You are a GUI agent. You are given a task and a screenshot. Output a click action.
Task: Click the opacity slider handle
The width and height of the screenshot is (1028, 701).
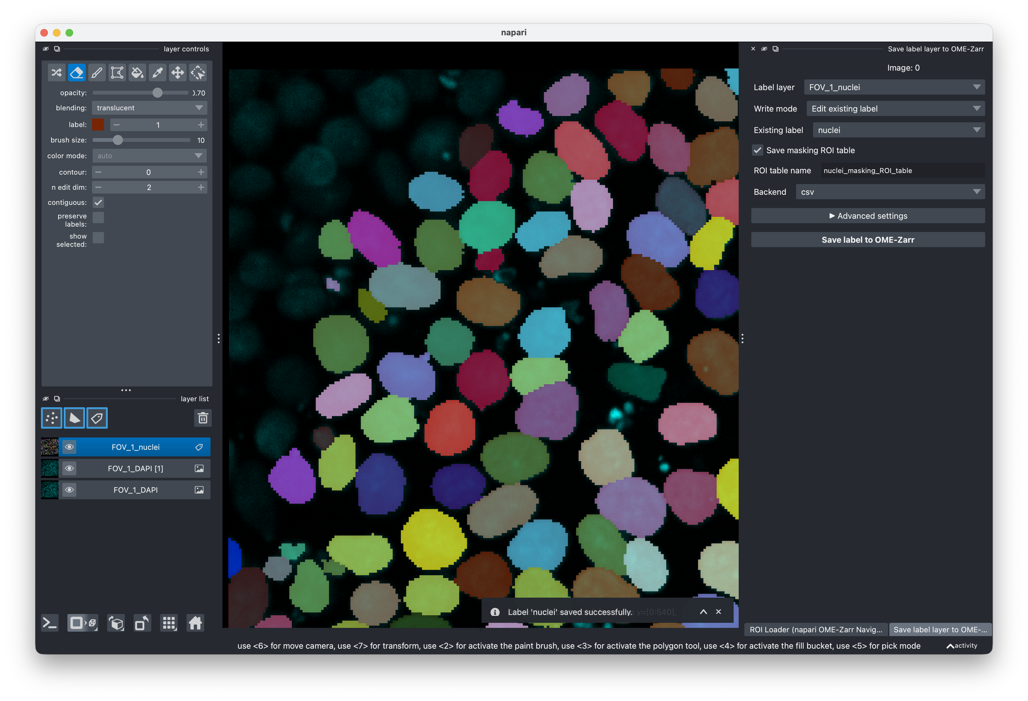pyautogui.click(x=158, y=92)
